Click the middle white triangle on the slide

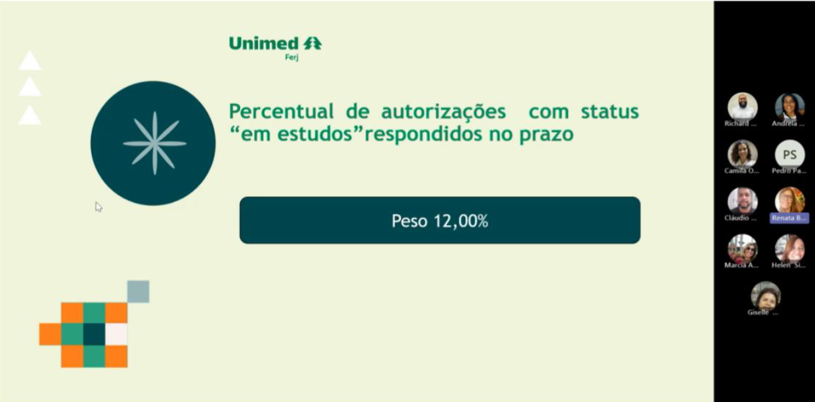(30, 88)
